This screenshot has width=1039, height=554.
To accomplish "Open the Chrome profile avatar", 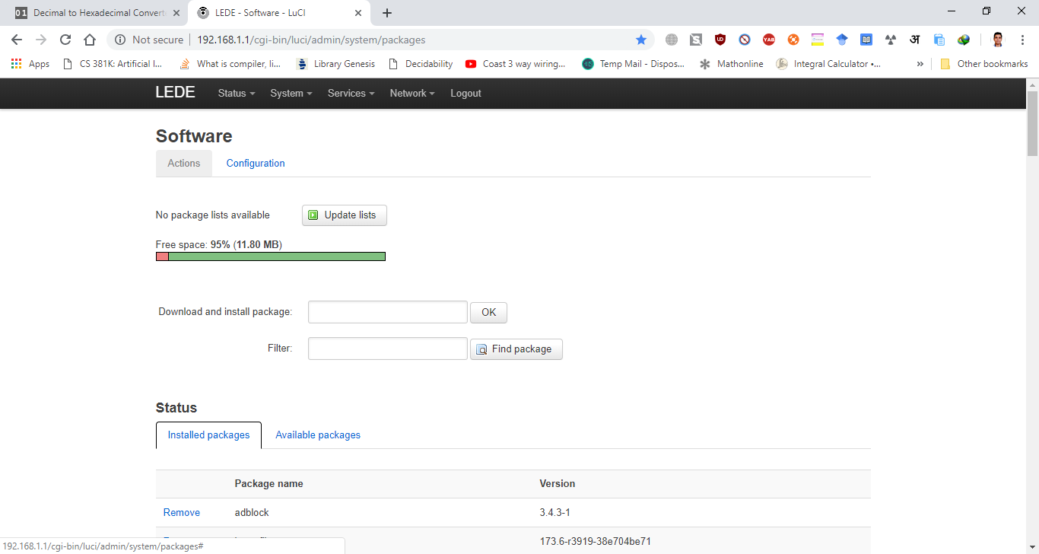I will click(998, 40).
